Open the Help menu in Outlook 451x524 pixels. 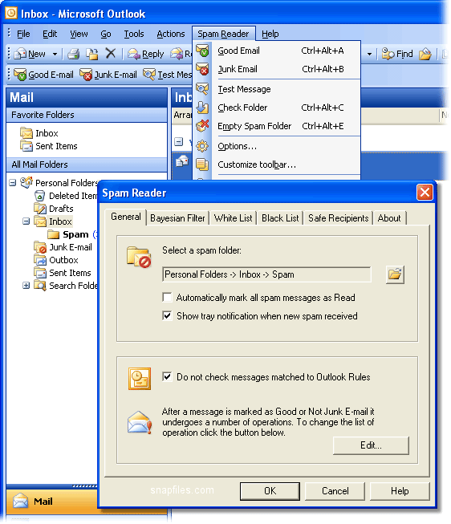(270, 34)
